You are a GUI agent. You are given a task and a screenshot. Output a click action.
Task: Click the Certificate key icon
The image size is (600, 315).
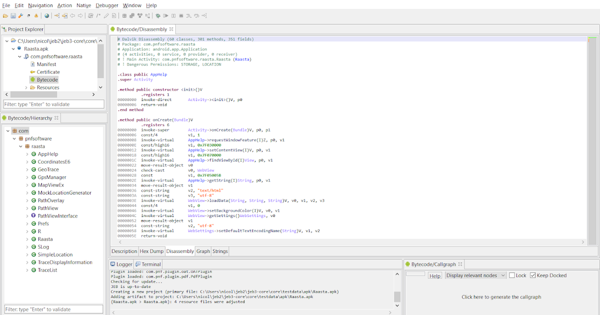click(32, 72)
